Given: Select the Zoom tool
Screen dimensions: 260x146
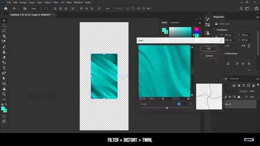Looking at the screenshot, I should [x=4, y=94].
